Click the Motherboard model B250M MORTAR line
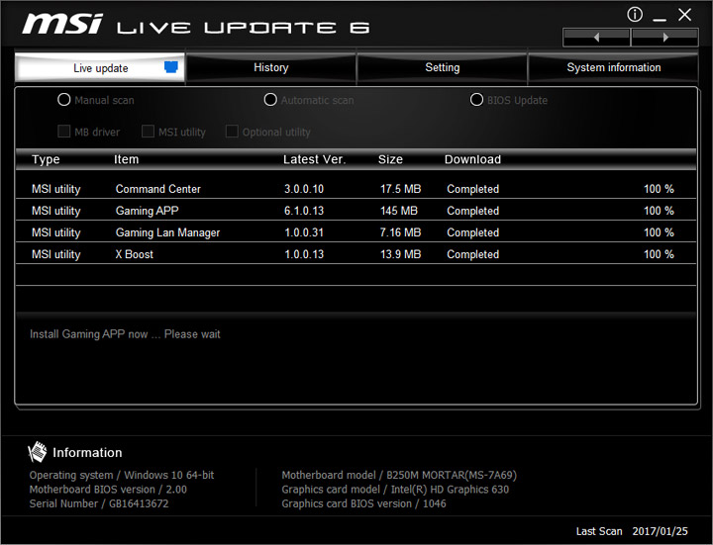The width and height of the screenshot is (713, 545). [x=399, y=475]
